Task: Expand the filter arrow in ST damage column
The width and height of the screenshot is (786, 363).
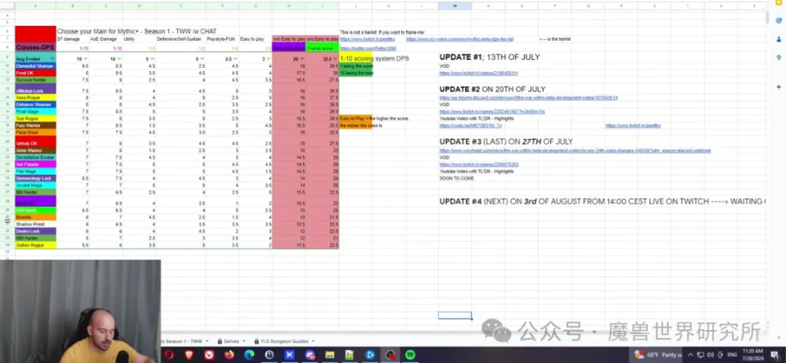Action: [85, 59]
